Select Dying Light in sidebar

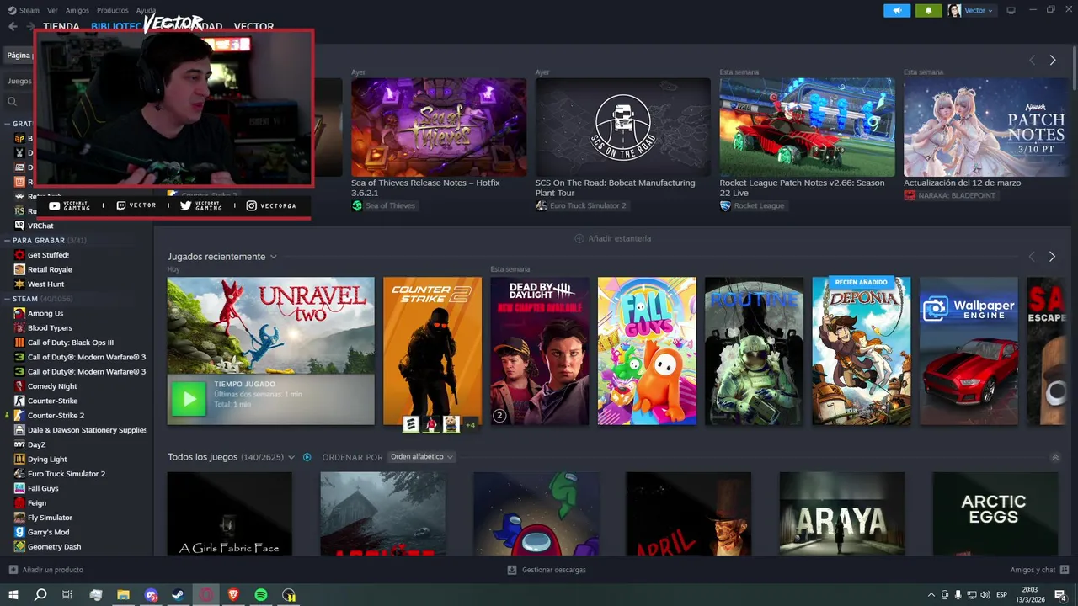[x=47, y=459]
